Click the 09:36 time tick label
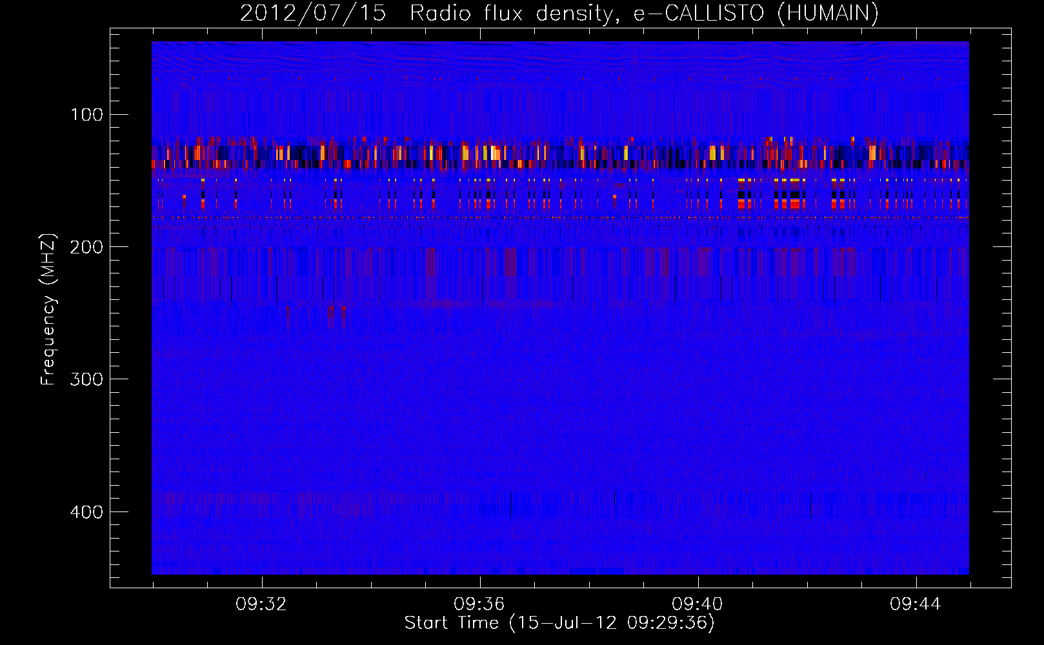Screen dimensions: 1044x645 point(479,604)
